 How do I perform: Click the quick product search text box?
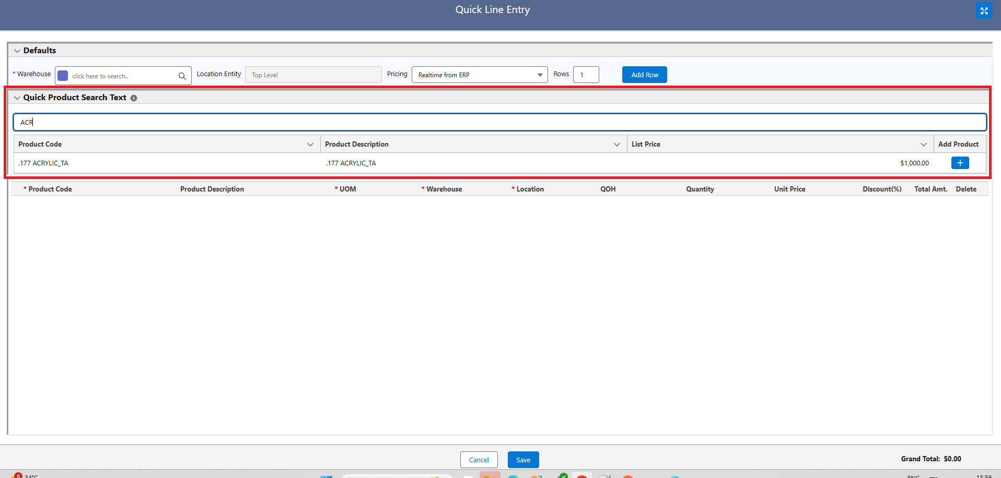coord(499,122)
